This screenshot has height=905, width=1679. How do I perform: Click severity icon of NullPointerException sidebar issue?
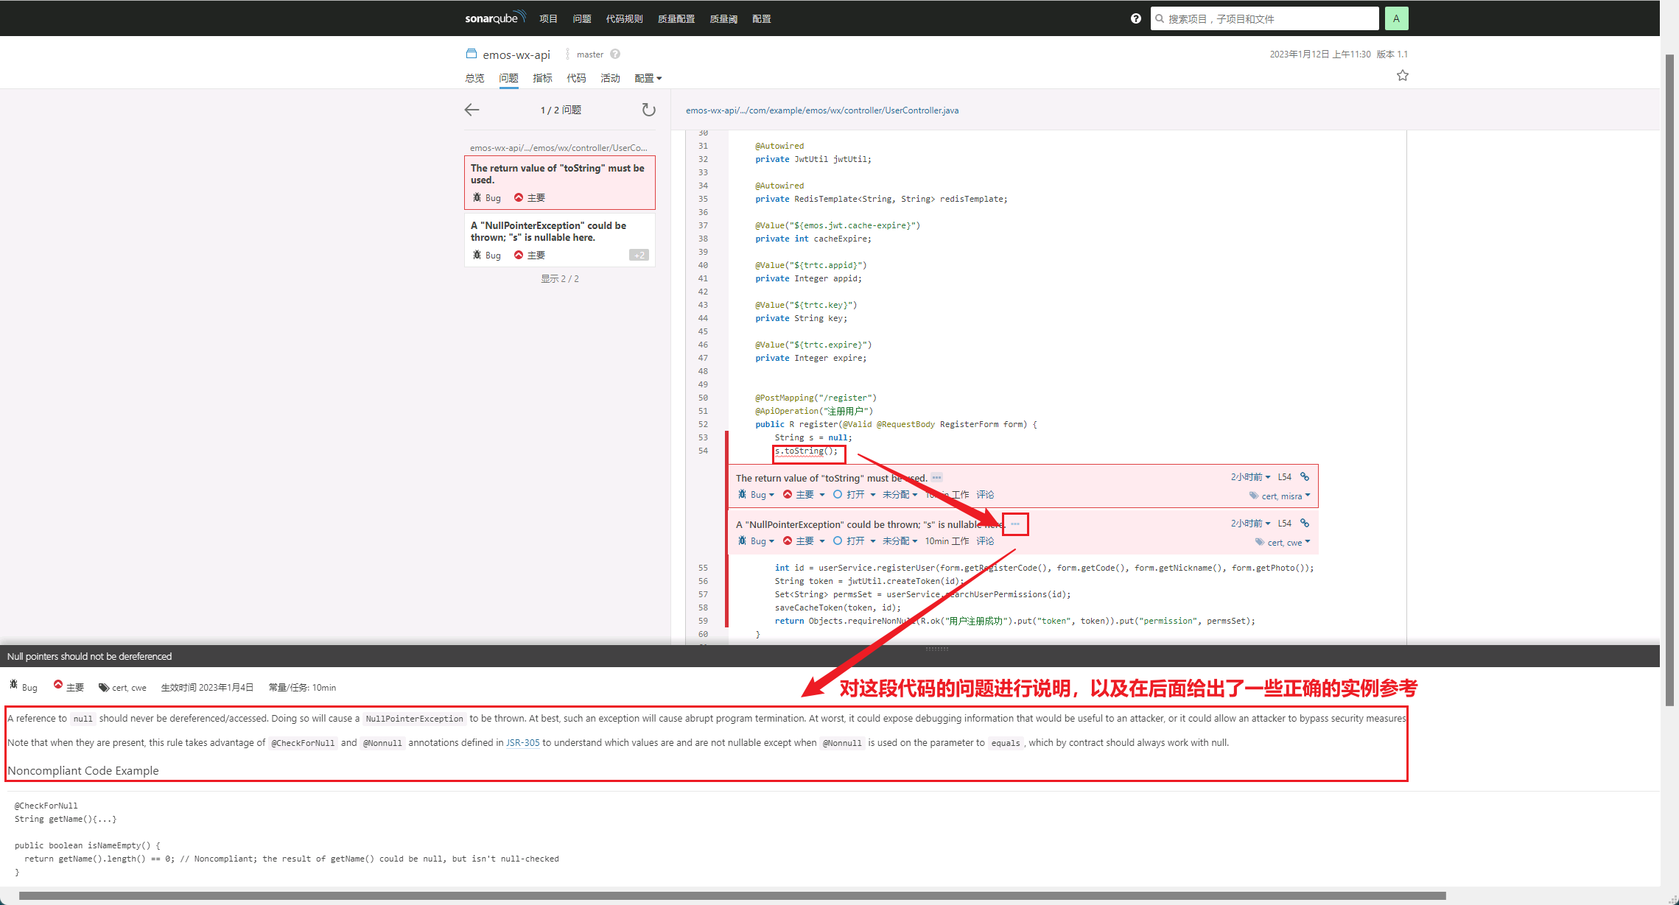point(519,255)
